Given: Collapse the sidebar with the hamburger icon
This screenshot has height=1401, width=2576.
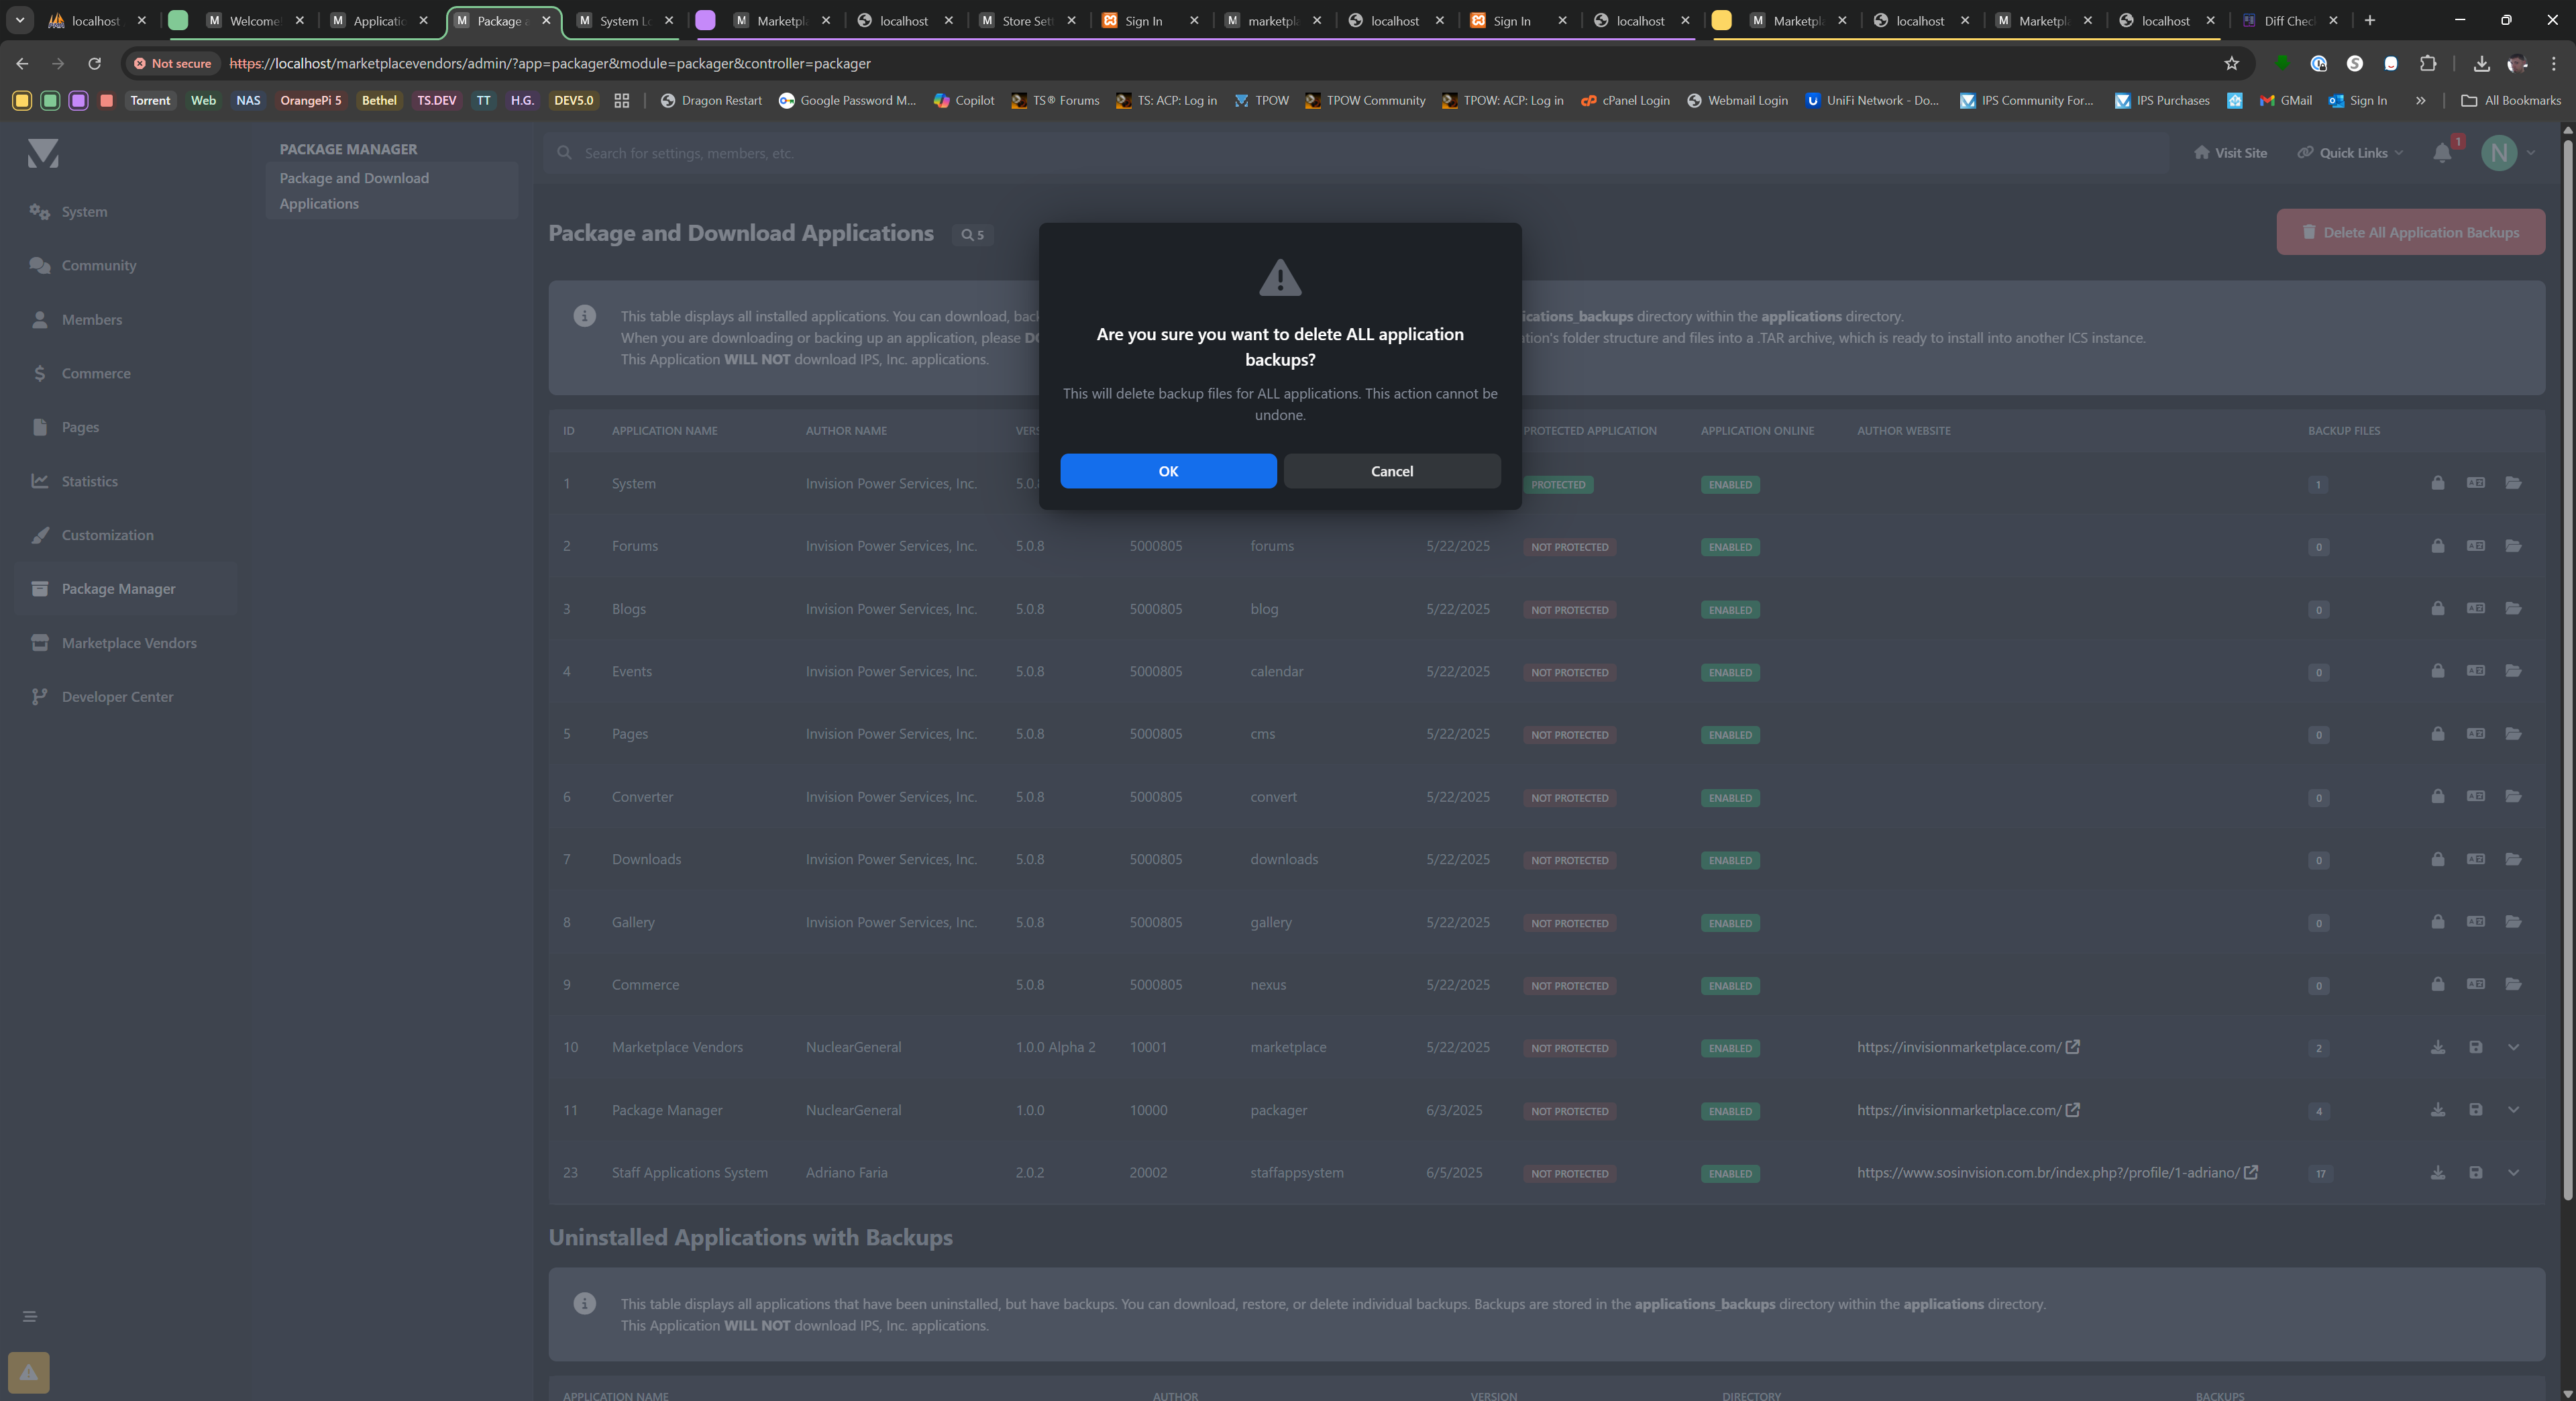Looking at the screenshot, I should click(30, 1316).
